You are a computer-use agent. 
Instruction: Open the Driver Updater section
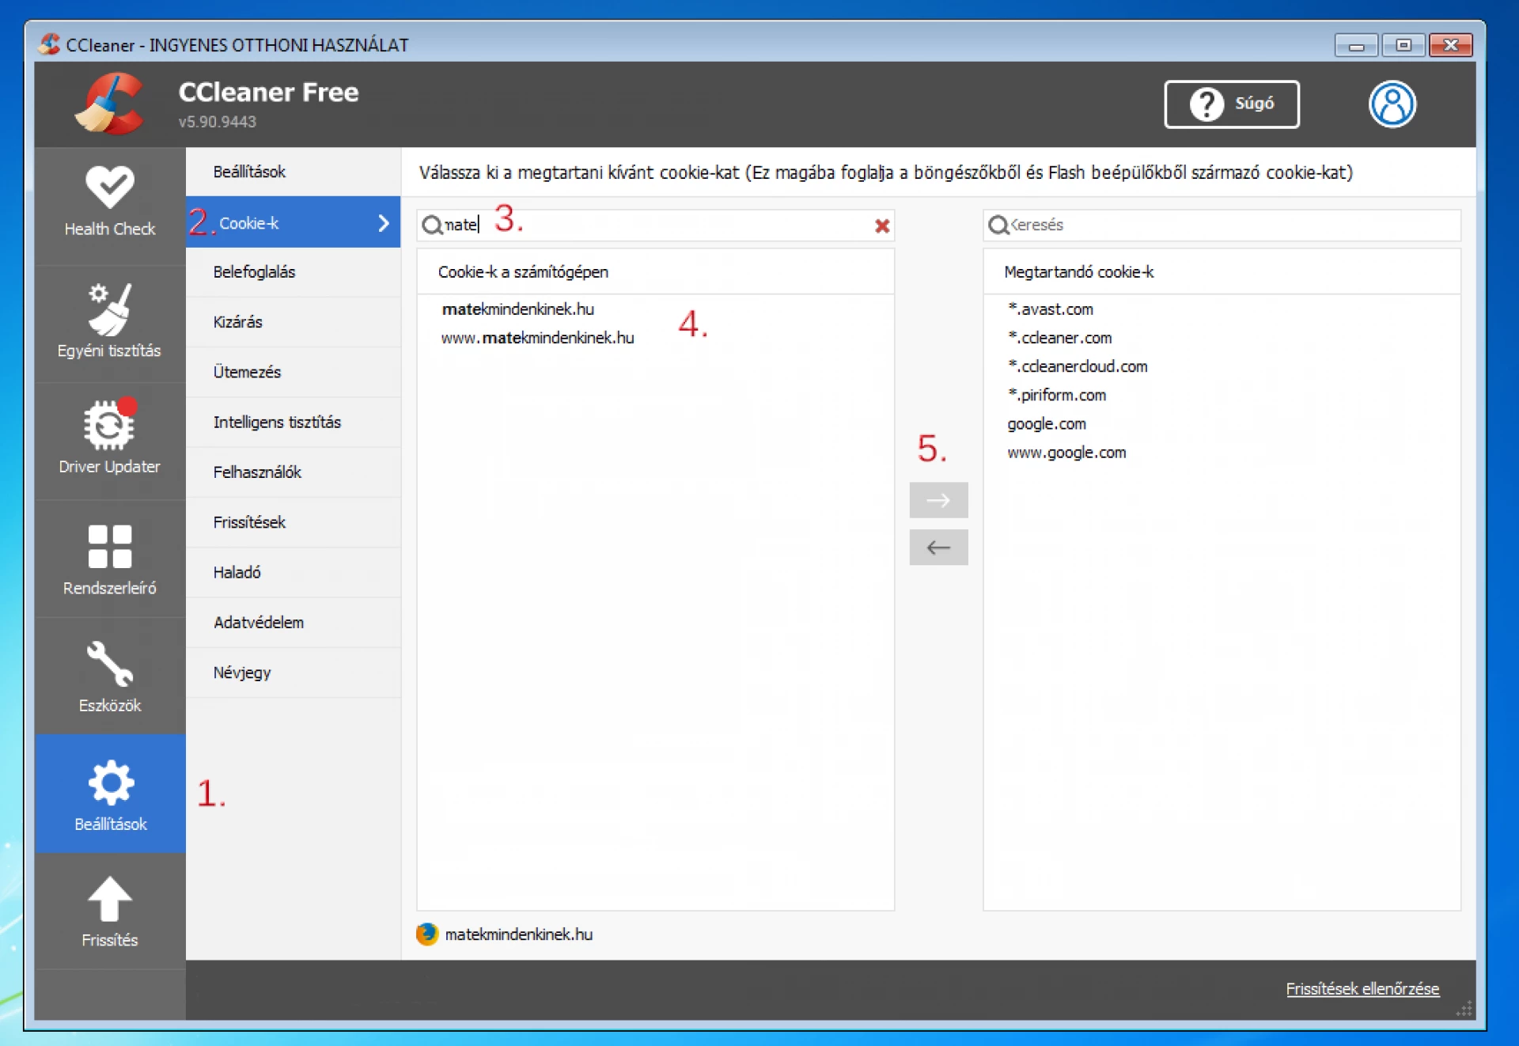coord(109,438)
